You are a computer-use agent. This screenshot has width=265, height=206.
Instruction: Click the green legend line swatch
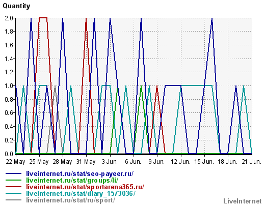14,180
